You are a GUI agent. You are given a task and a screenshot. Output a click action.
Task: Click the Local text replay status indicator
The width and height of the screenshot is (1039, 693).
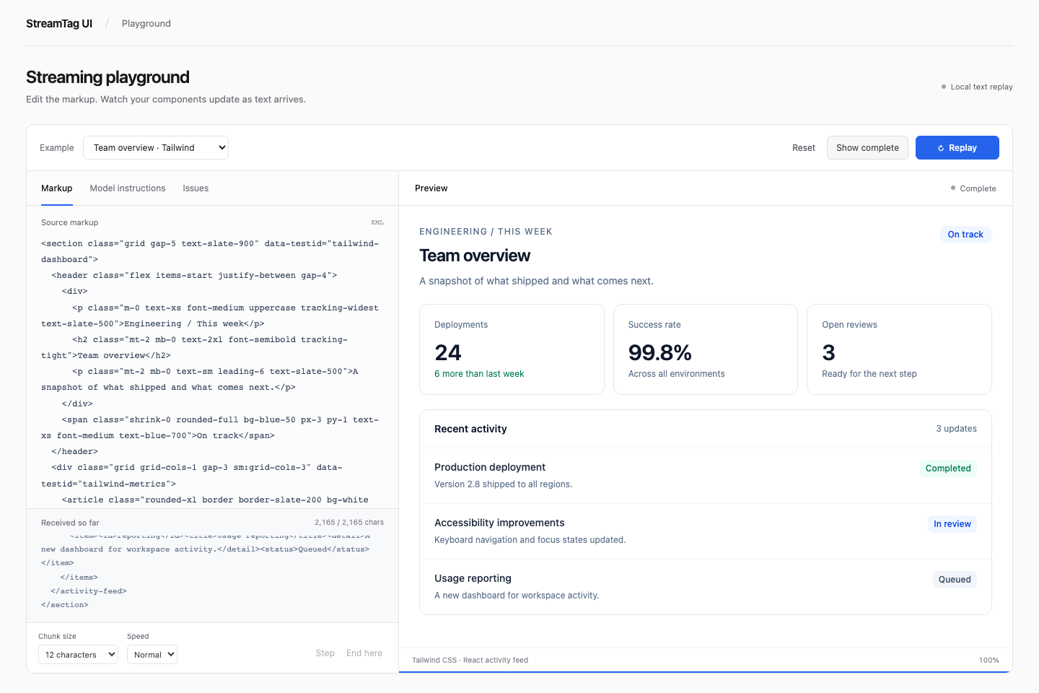977,87
